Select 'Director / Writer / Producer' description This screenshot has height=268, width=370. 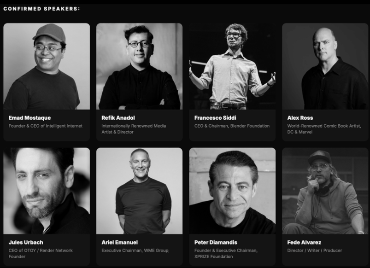click(x=315, y=251)
